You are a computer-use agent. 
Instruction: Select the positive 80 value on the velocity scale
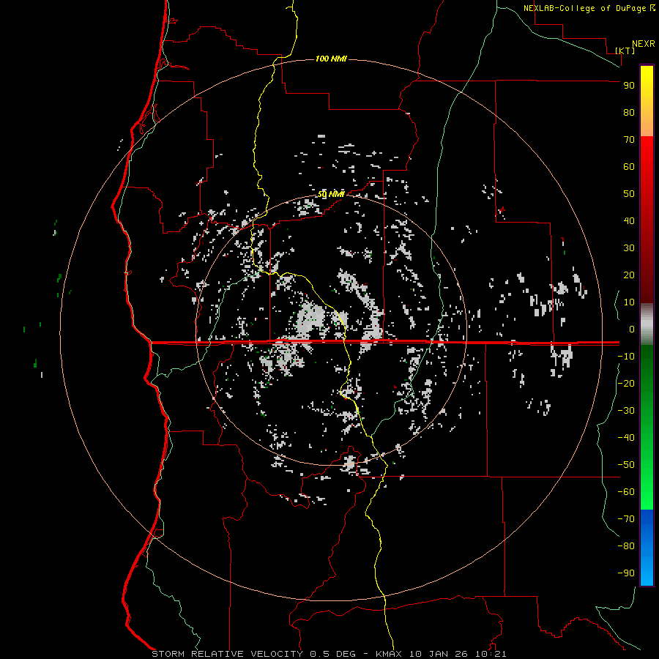pyautogui.click(x=629, y=113)
